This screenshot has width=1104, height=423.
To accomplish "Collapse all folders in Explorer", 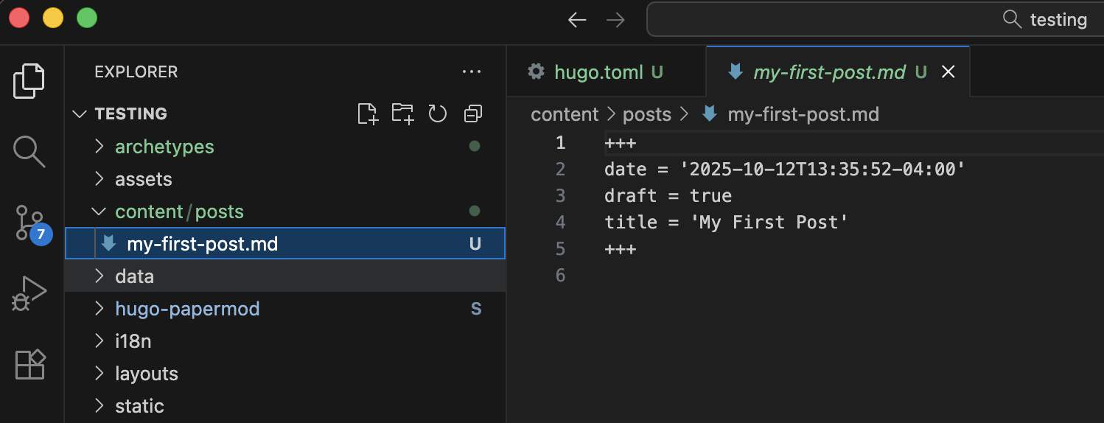I will 473,113.
